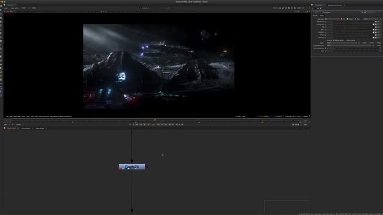Open the gamma color swatch

pyautogui.click(x=373, y=38)
